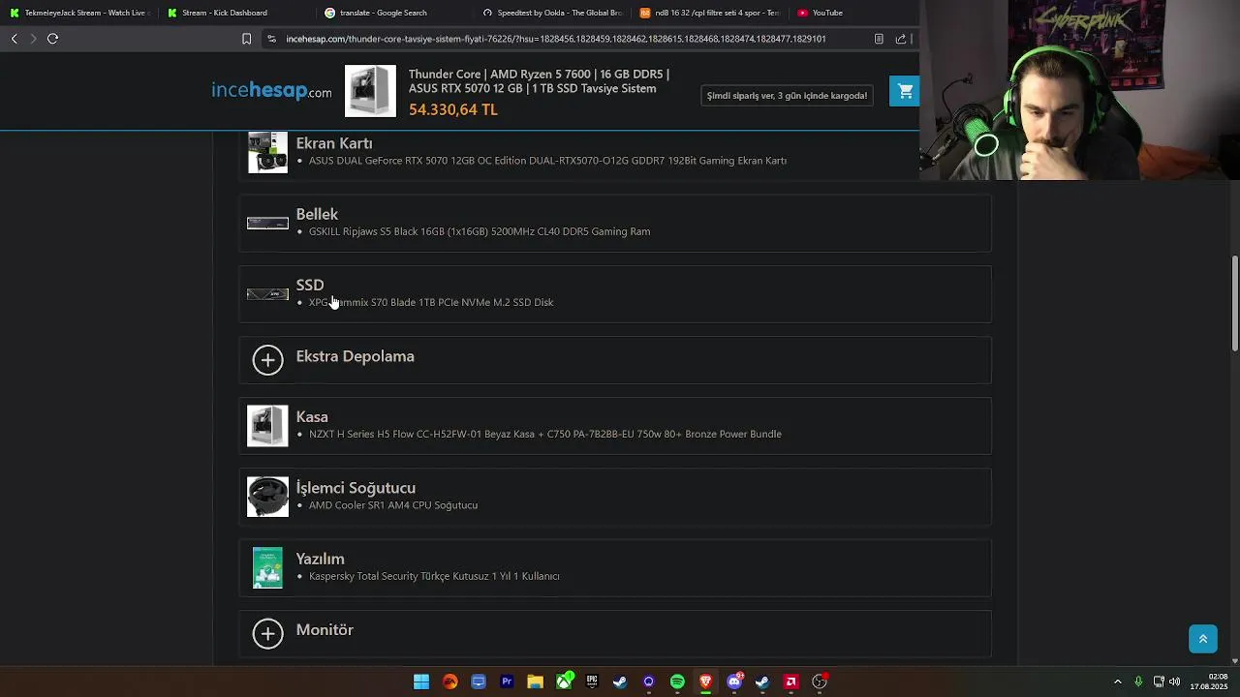
Task: Open the shopping cart button
Action: click(x=905, y=91)
